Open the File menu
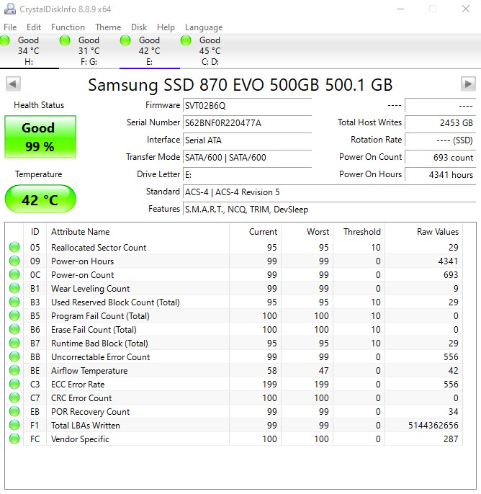Image resolution: width=481 pixels, height=494 pixels. point(10,27)
